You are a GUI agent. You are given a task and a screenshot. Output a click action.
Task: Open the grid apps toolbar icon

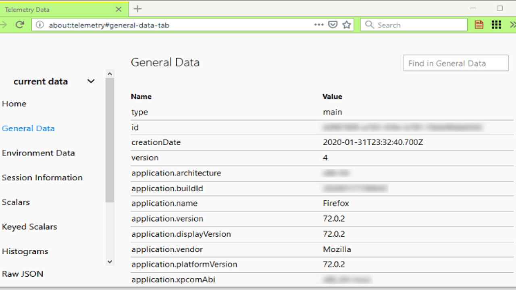coord(496,25)
